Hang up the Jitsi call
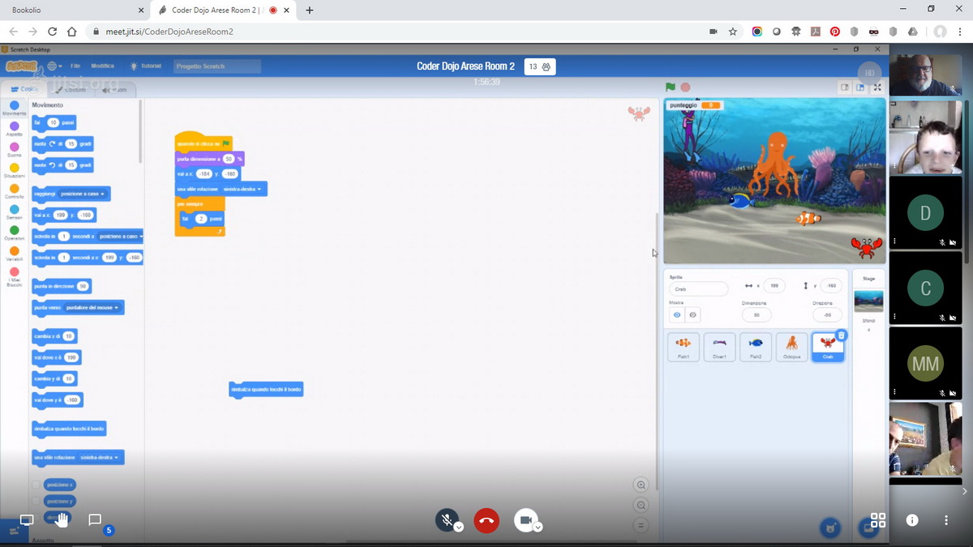This screenshot has width=973, height=547. [486, 520]
